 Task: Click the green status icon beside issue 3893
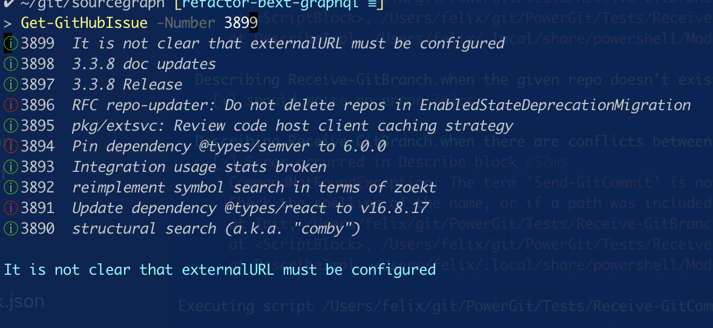(10, 167)
